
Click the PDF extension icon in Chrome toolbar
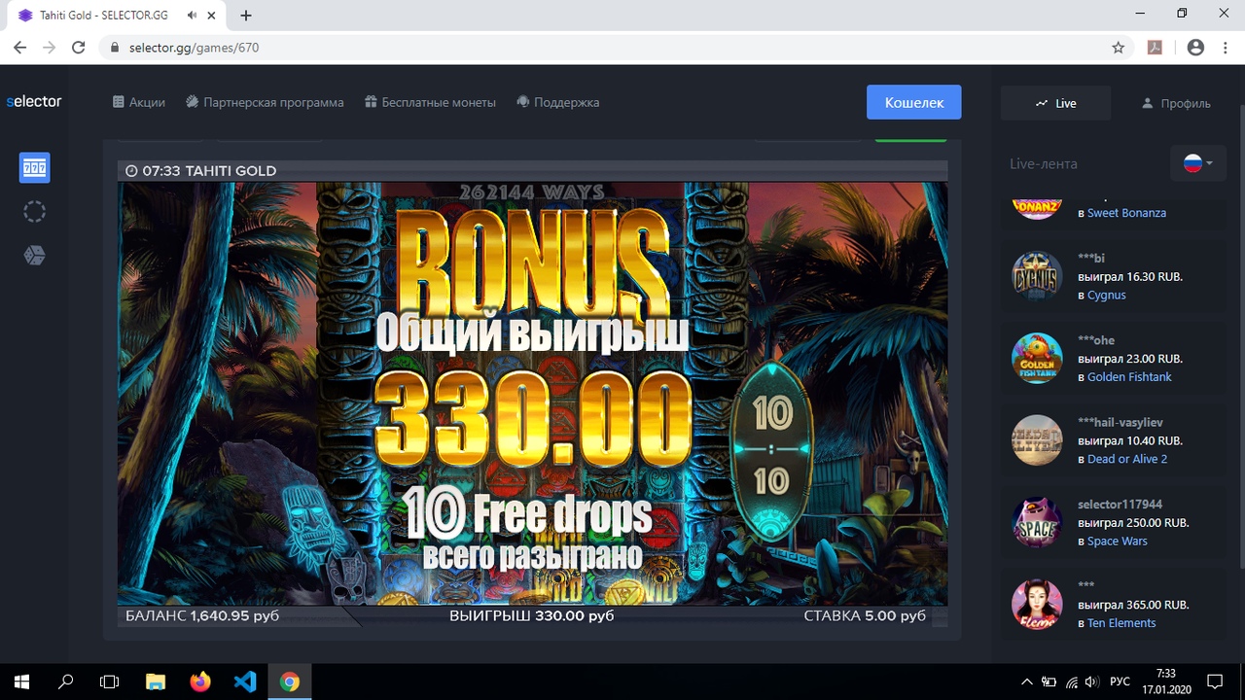pos(1156,48)
